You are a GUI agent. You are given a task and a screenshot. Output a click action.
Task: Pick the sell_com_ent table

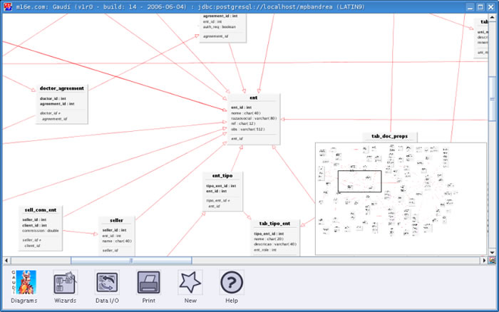(x=42, y=211)
